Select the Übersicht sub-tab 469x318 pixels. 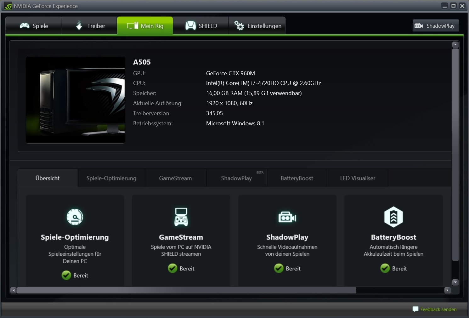coord(48,178)
